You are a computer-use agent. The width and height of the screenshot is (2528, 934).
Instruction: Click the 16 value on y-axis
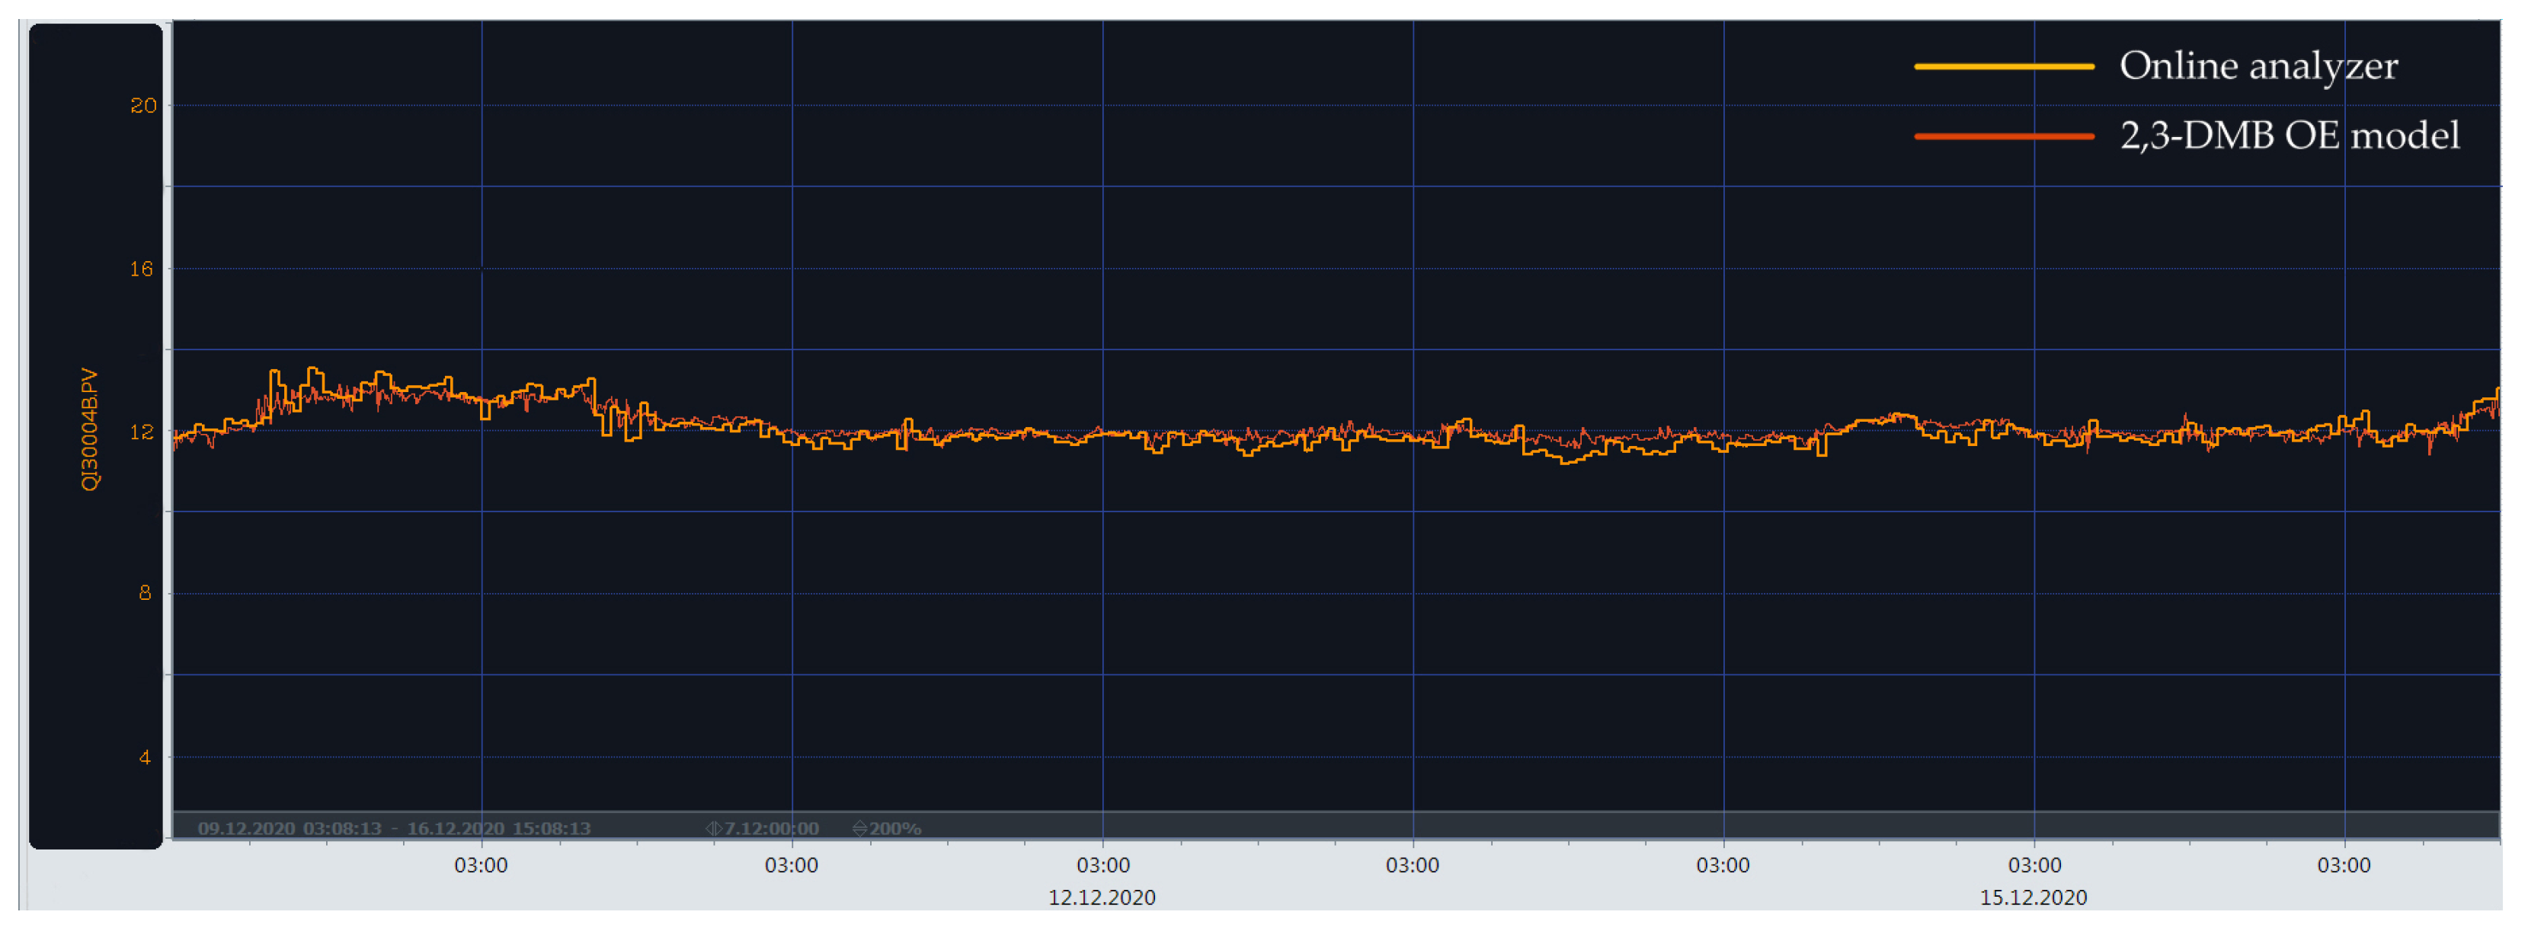point(142,269)
